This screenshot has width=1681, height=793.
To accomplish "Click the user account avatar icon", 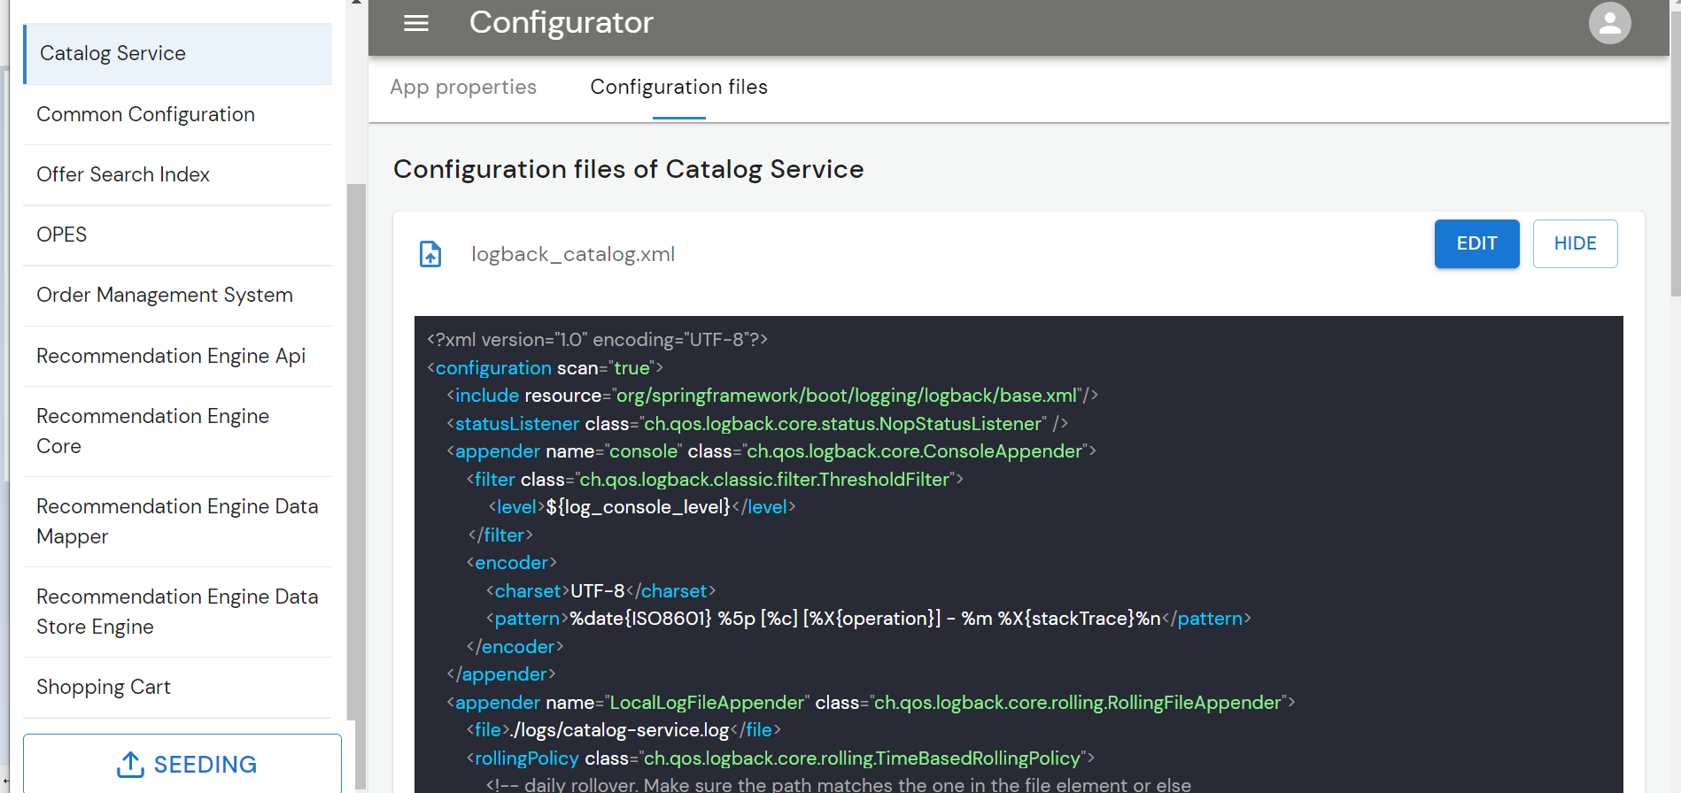I will (1608, 24).
